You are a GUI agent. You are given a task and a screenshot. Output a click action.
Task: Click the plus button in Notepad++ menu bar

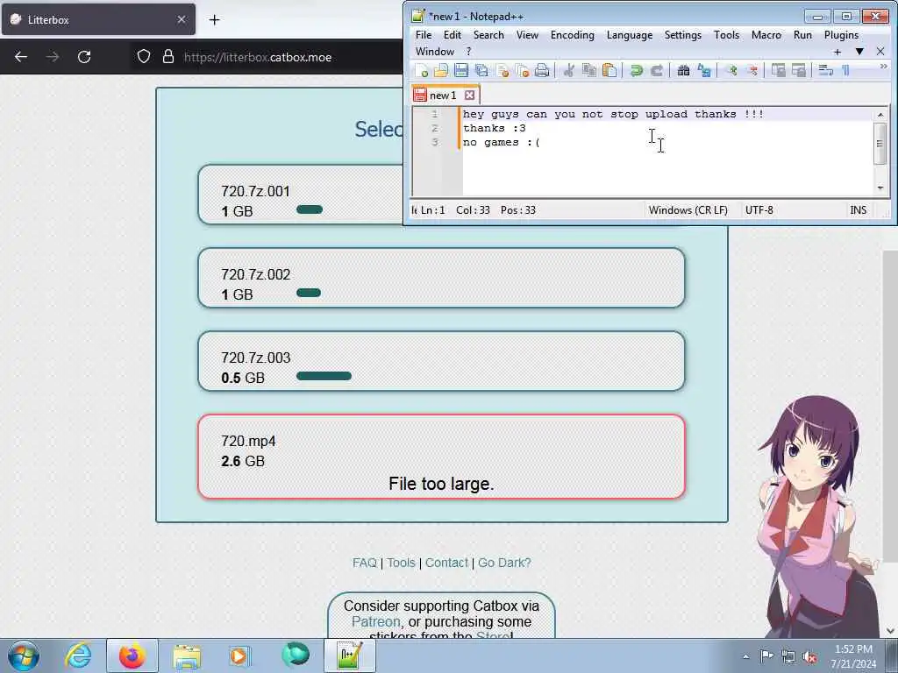[837, 52]
